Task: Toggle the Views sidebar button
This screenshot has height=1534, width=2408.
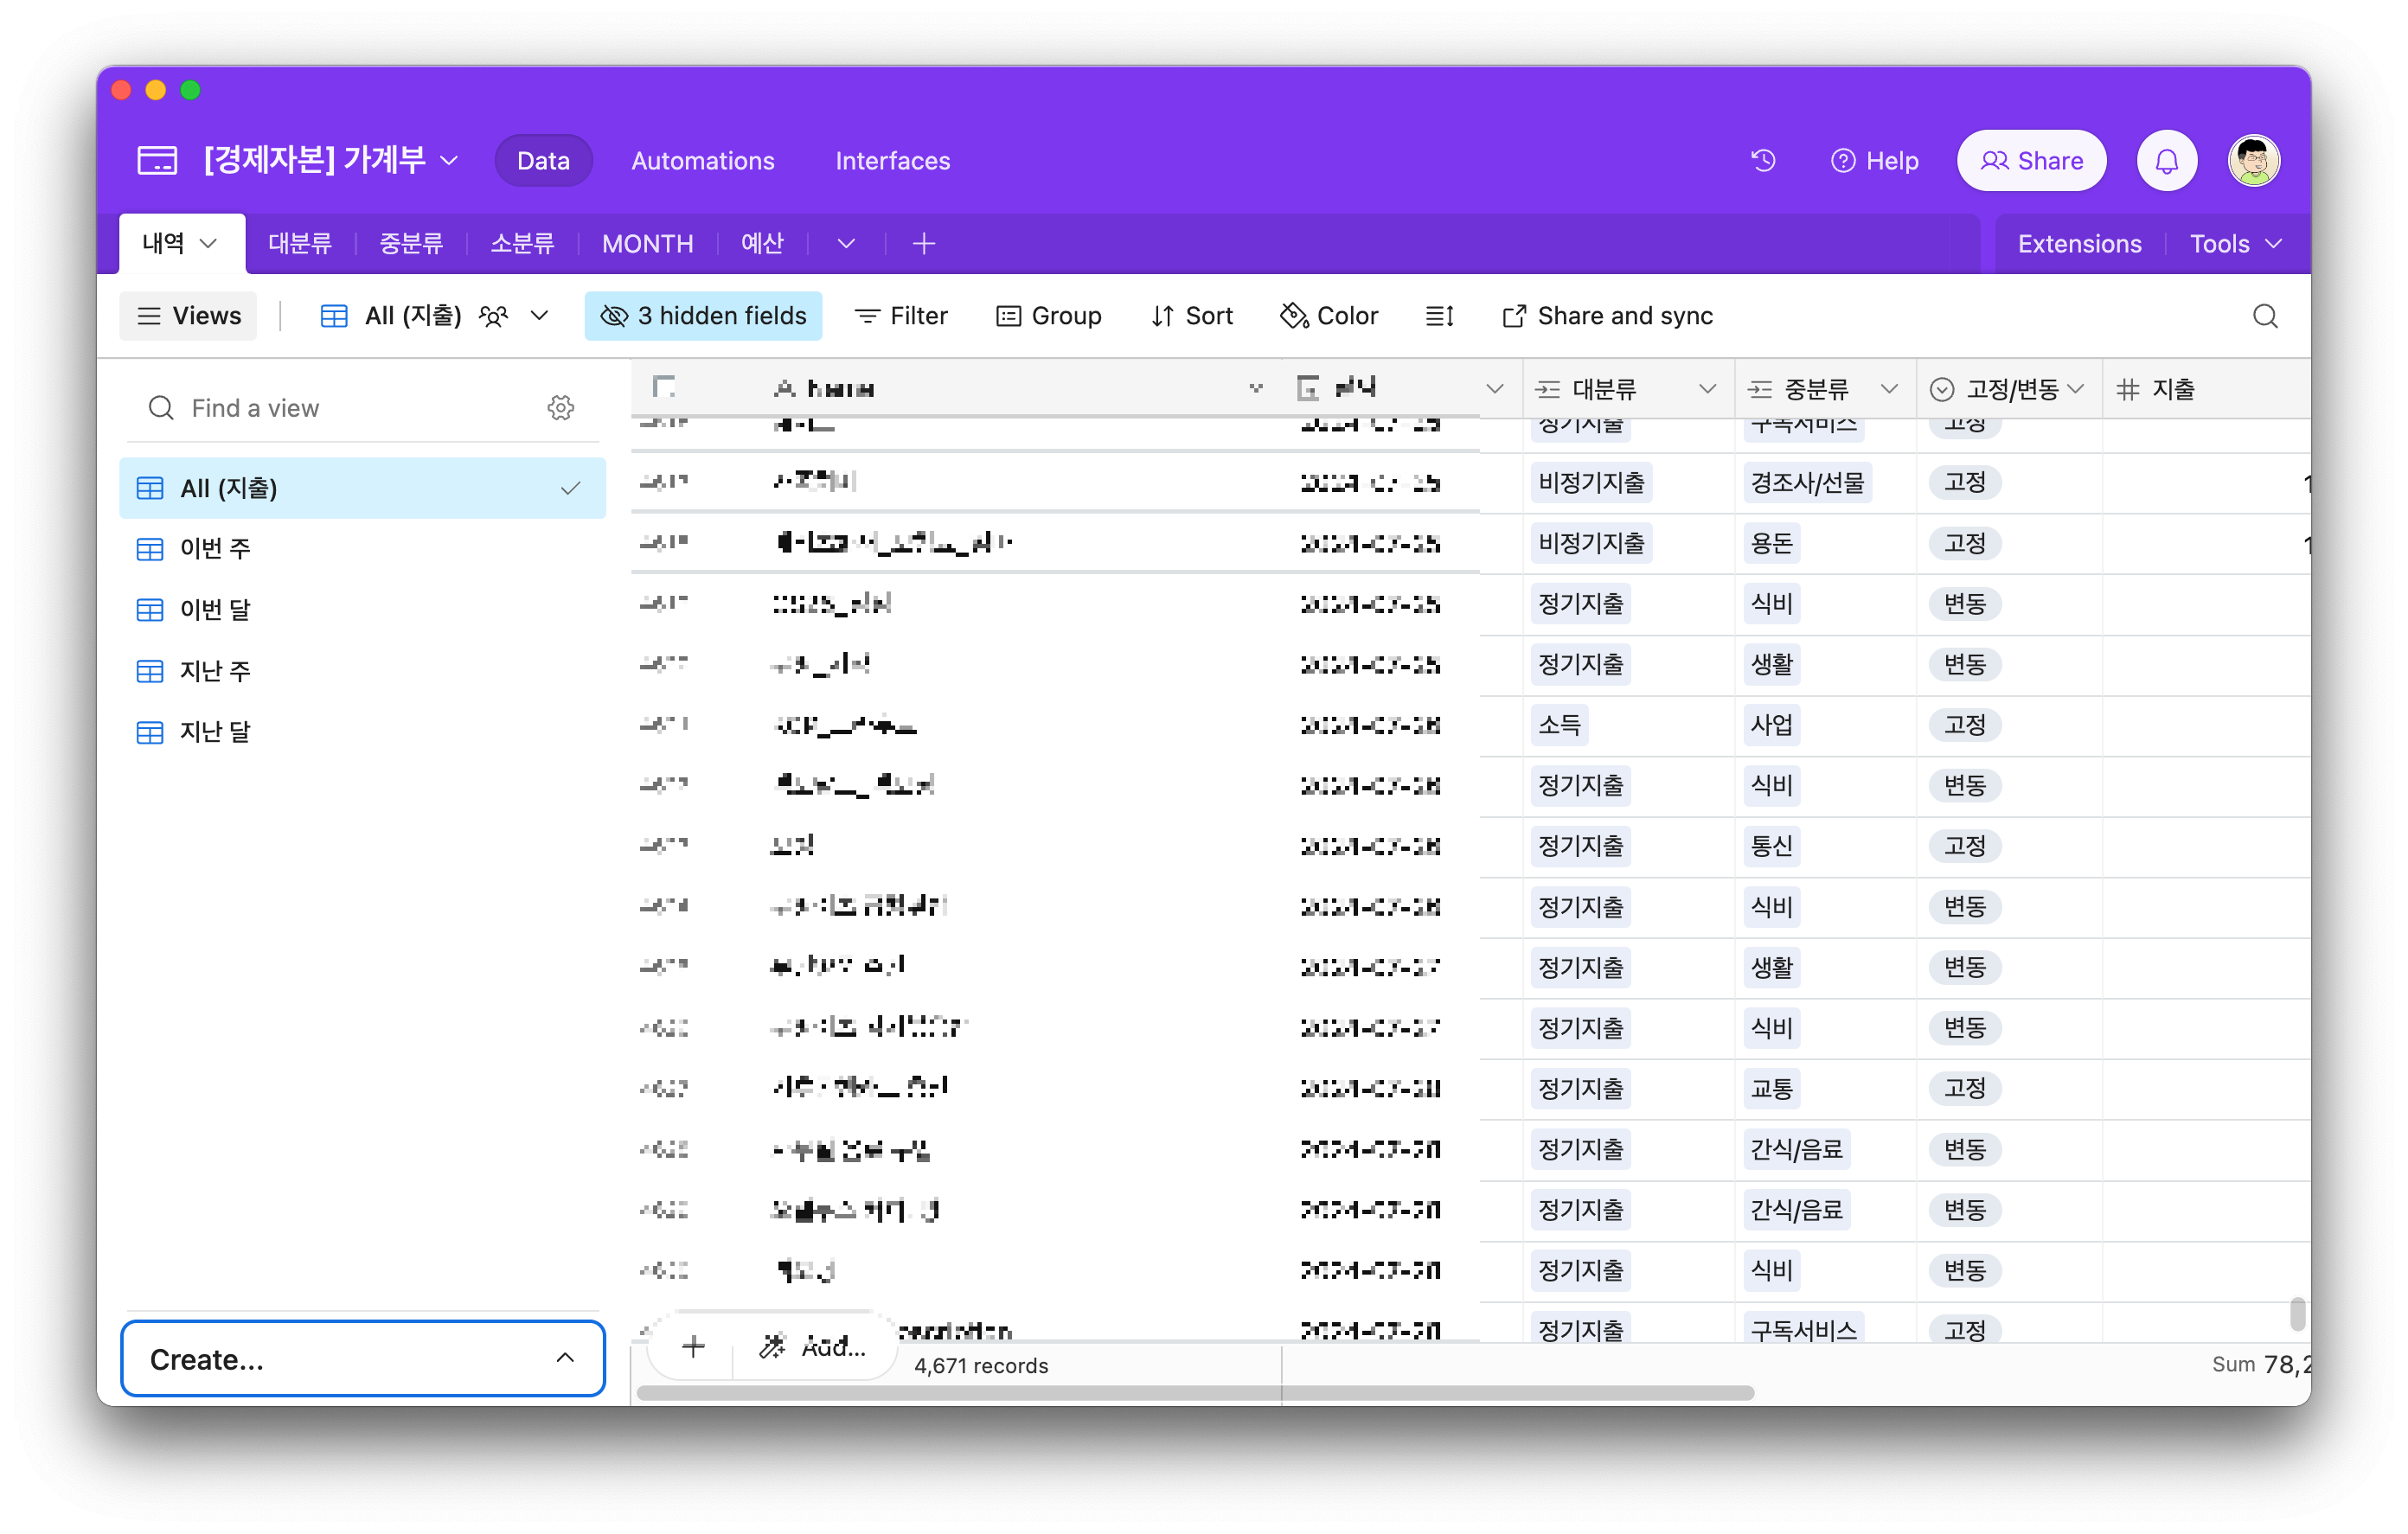Action: [x=188, y=316]
